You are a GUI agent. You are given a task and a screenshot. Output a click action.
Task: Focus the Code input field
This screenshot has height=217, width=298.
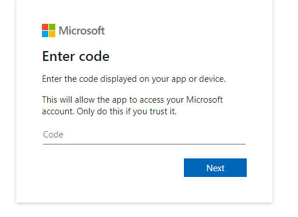pos(144,135)
